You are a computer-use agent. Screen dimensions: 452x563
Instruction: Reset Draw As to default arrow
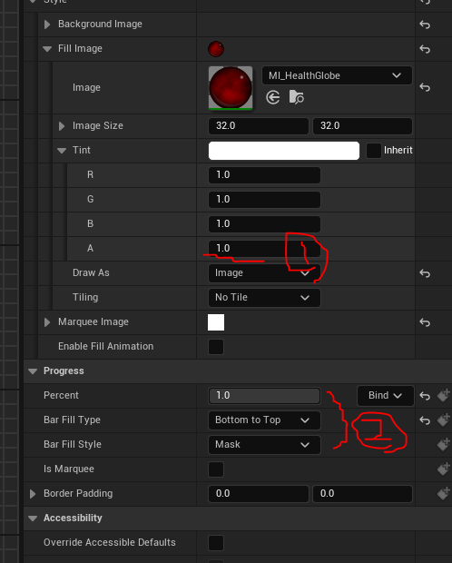425,273
